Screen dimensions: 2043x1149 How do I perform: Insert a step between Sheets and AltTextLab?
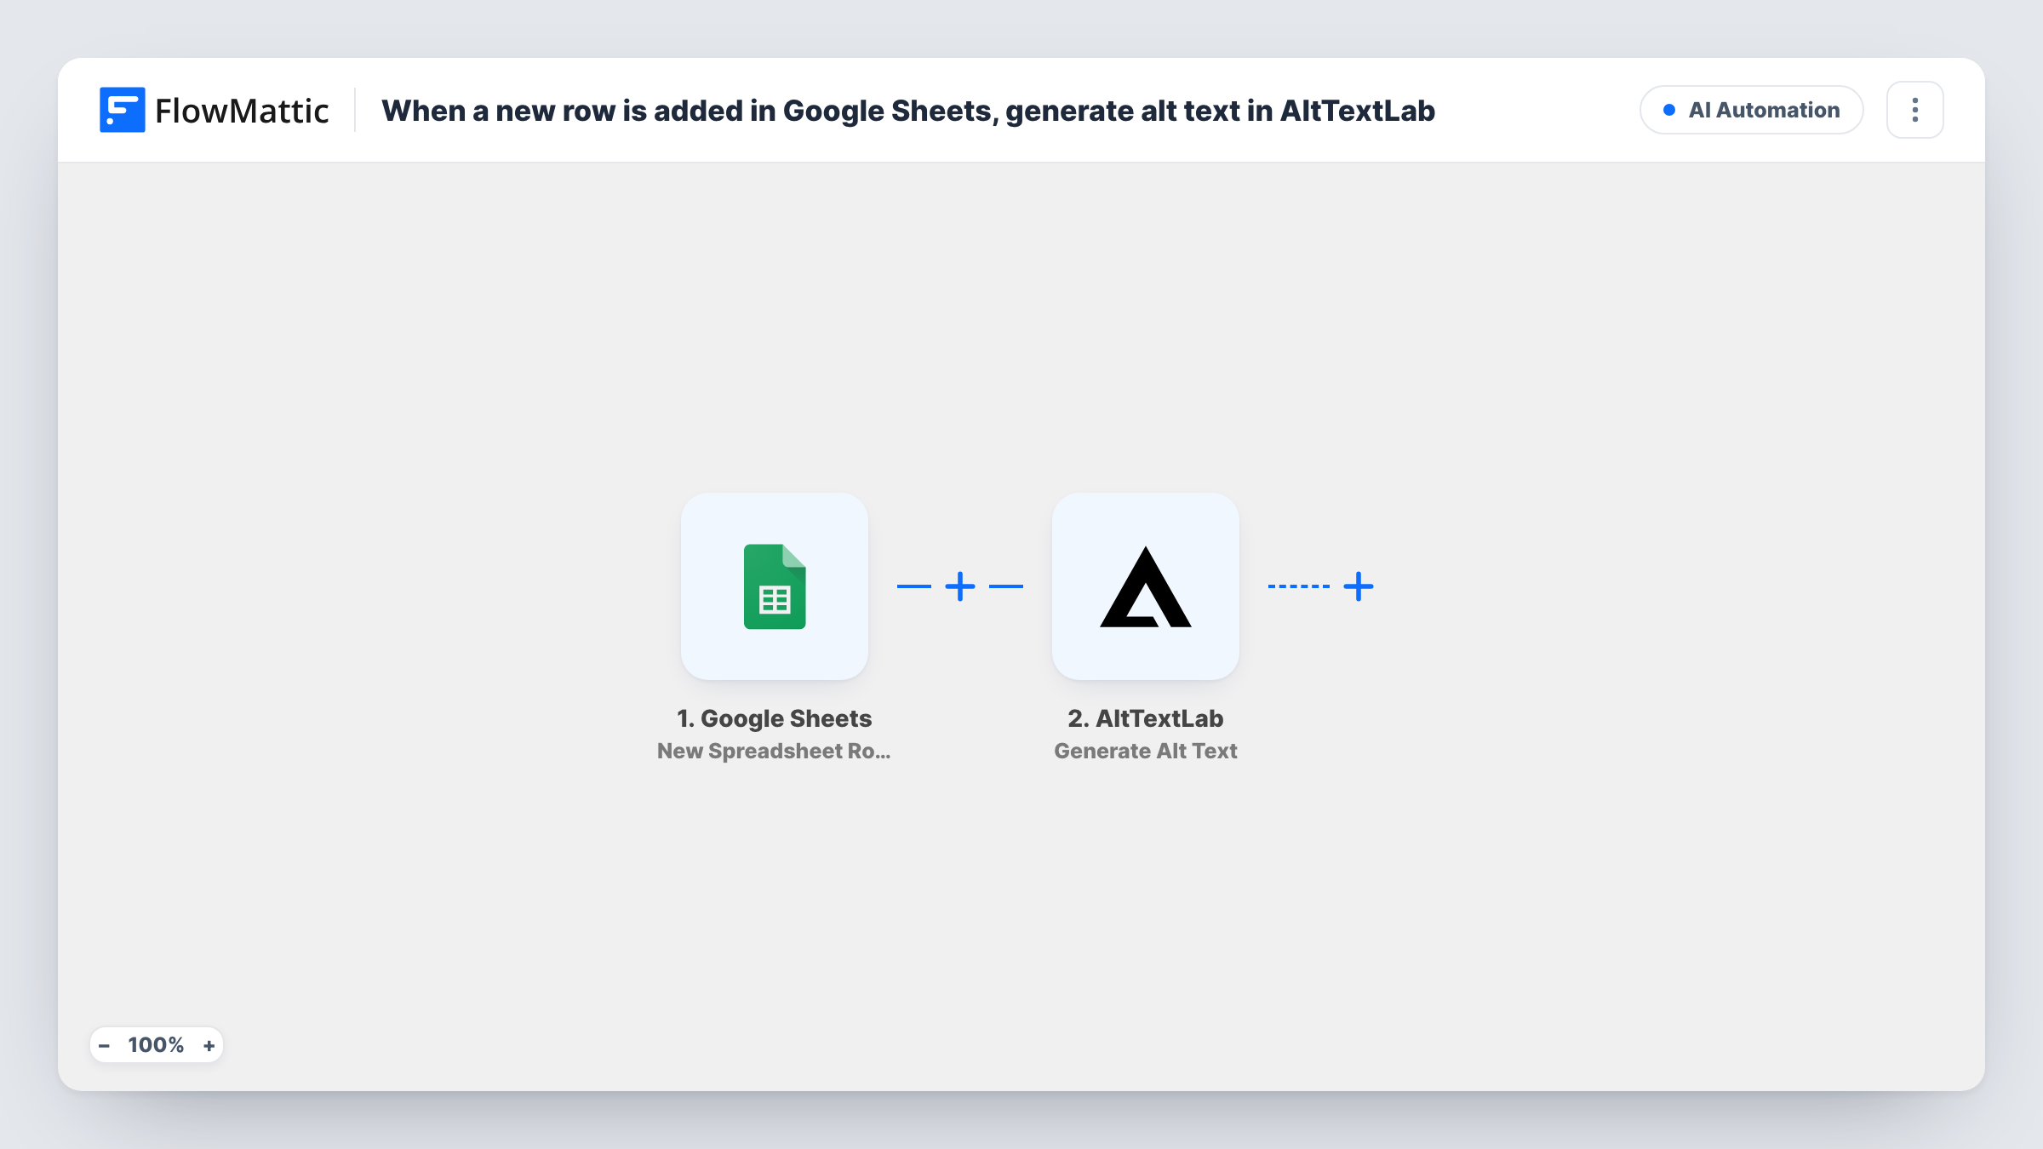click(x=960, y=586)
